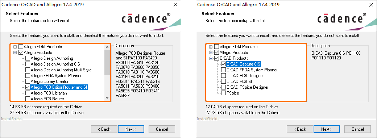
Task: Collapse the OrCAD Products tree node
Action: point(211,58)
